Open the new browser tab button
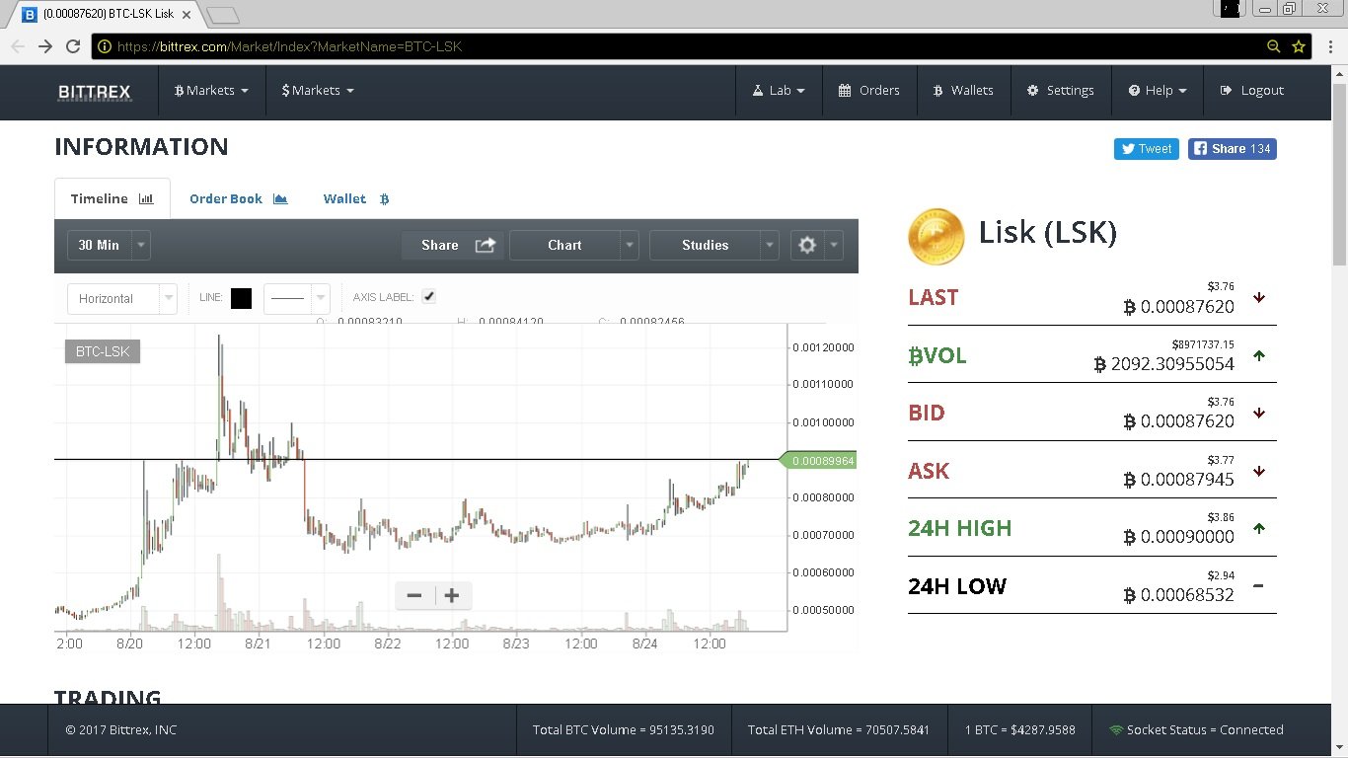 223,15
